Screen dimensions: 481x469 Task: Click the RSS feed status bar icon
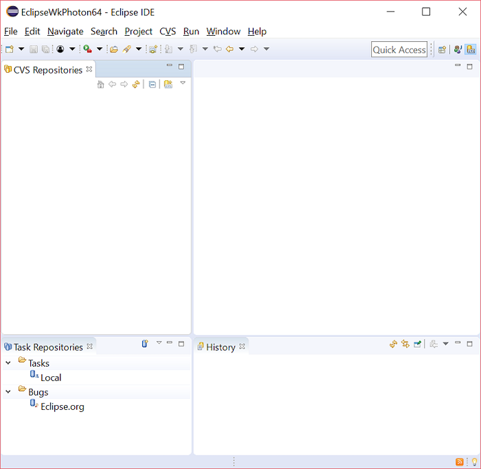(460, 461)
